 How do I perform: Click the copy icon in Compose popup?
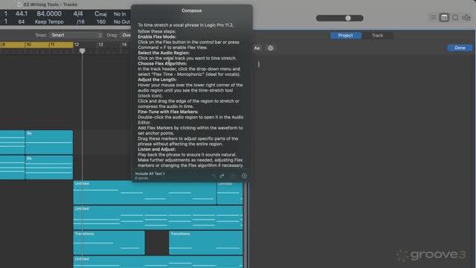233,176
